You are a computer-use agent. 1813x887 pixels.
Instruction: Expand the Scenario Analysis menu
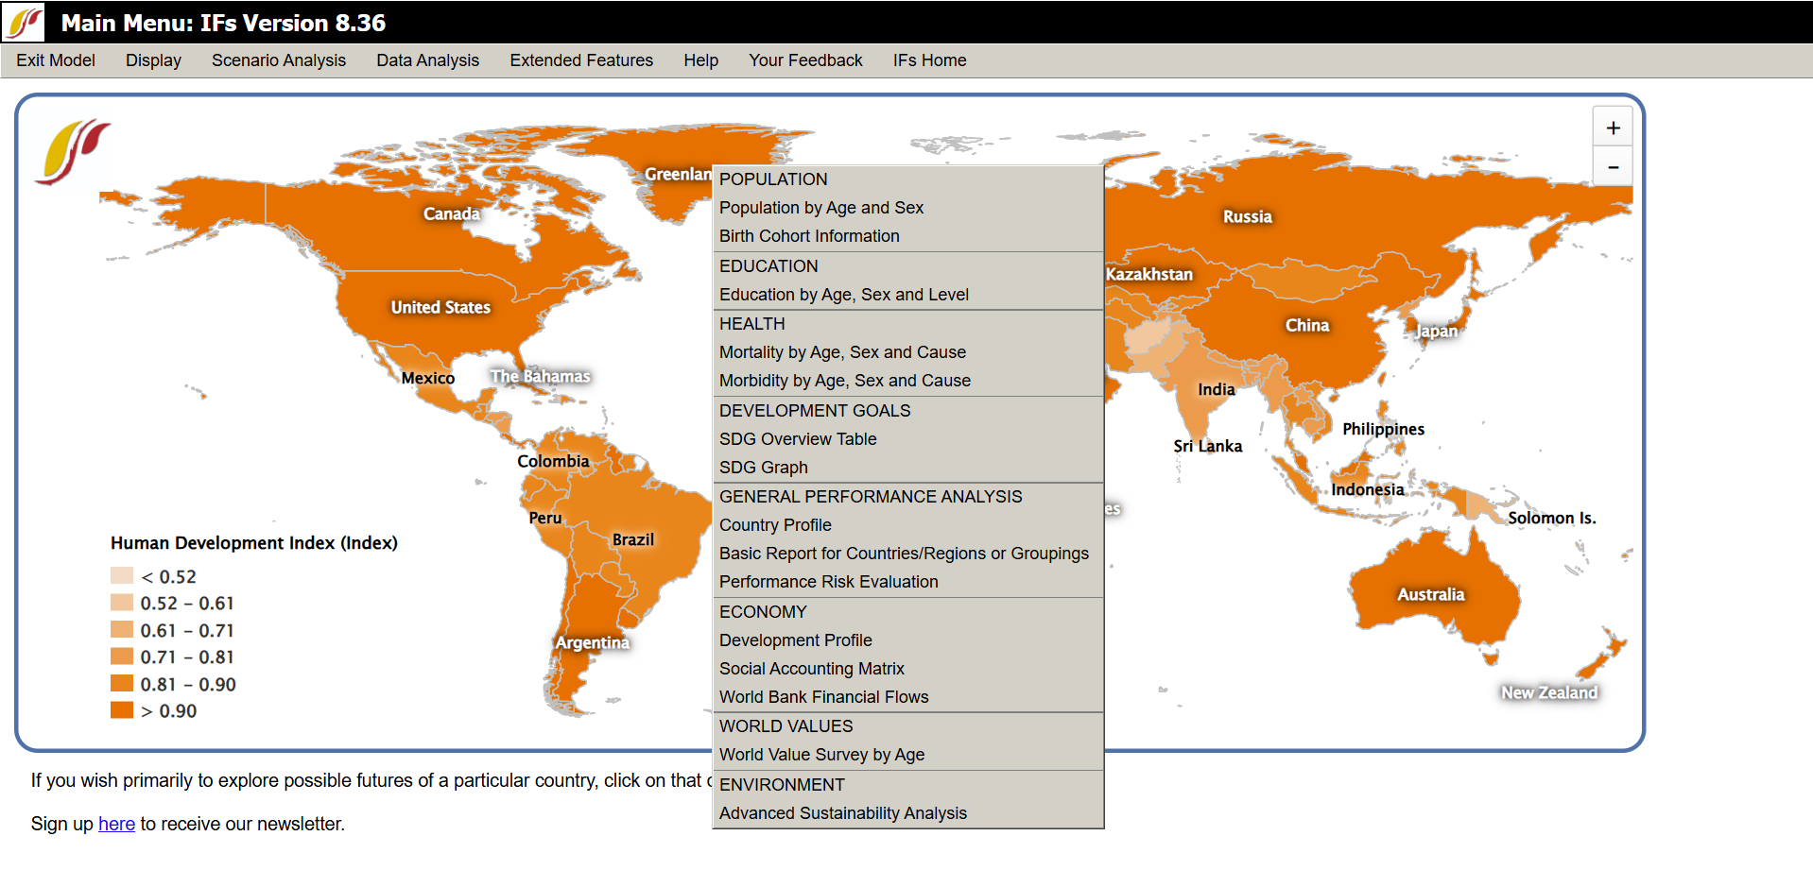[x=278, y=60]
